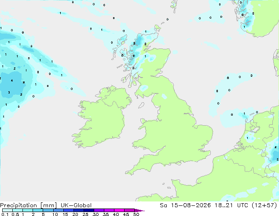Click the 'Precipitation [mm]' title text
Viewport: 279px width, 216px height.
pyautogui.click(x=28, y=205)
